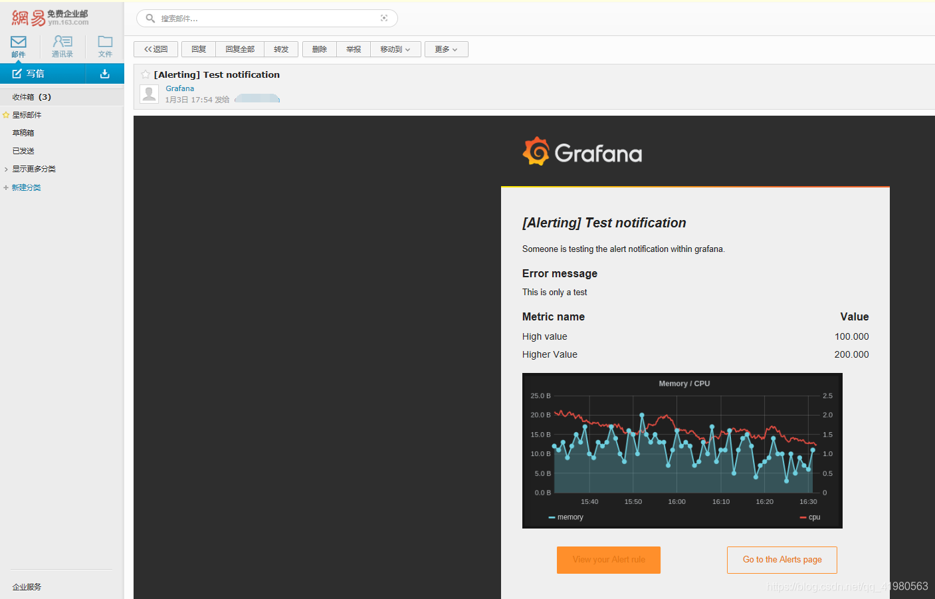935x599 pixels.
Task: Click the sender avatar icon
Action: [150, 94]
